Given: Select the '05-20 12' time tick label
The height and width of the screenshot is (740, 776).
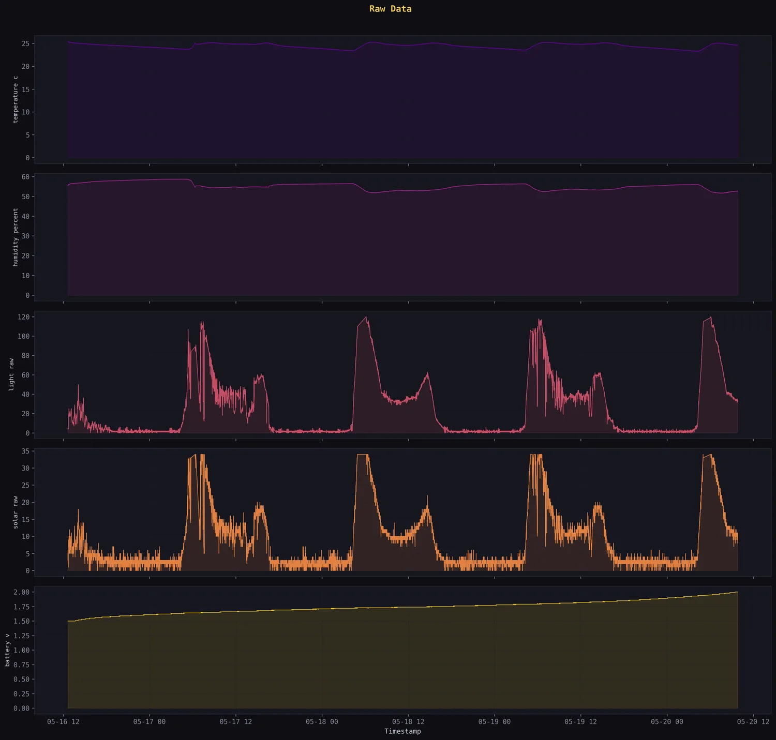Looking at the screenshot, I should coord(753,721).
